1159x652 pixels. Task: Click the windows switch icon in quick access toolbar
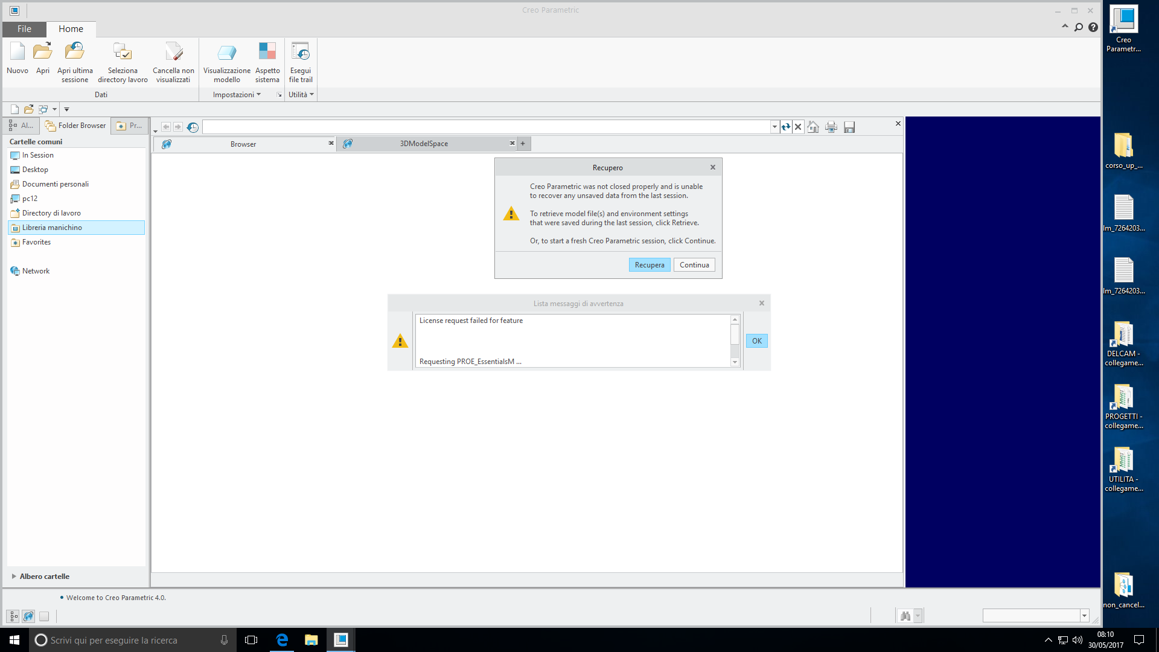tap(43, 109)
